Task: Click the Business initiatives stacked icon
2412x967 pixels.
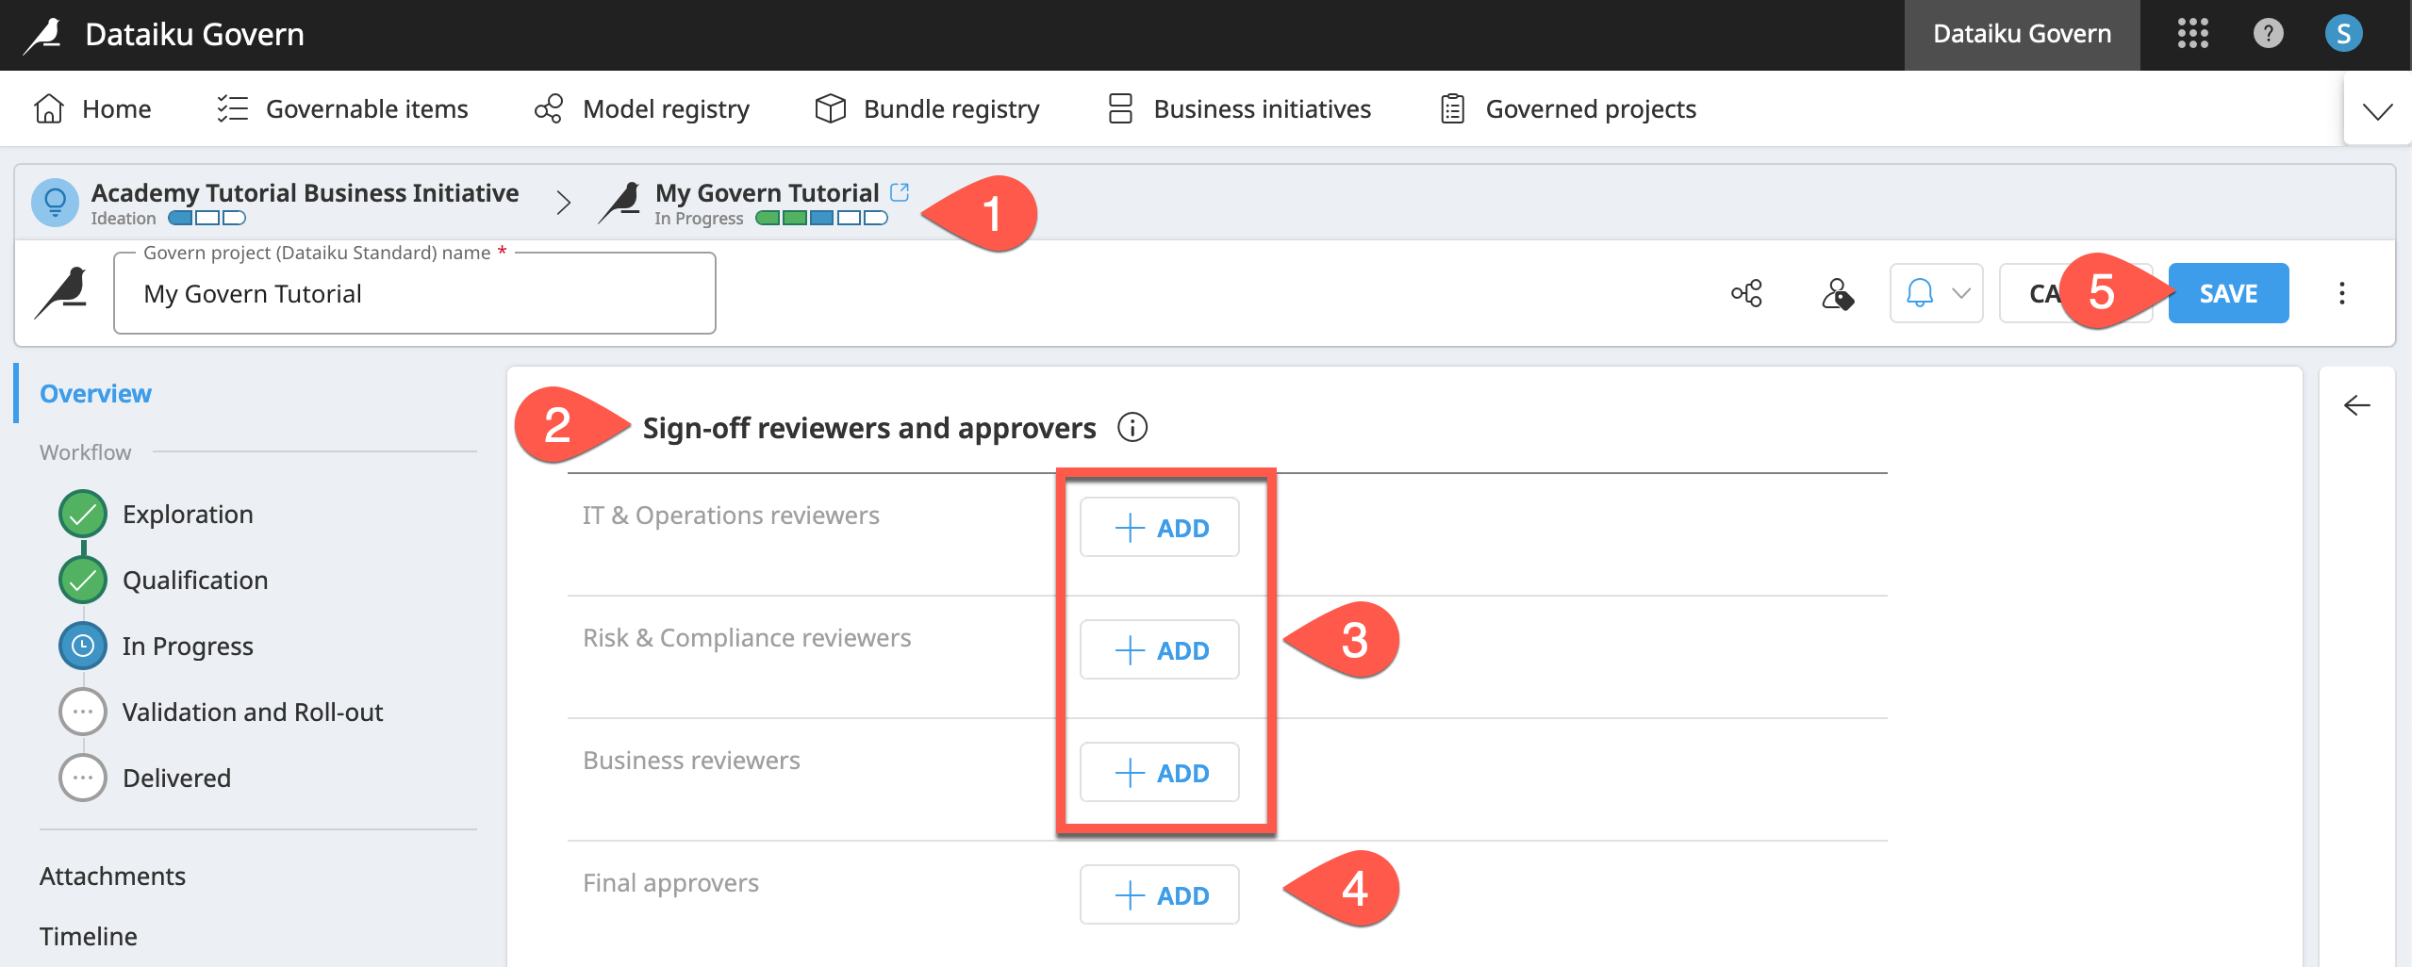Action: [1120, 108]
